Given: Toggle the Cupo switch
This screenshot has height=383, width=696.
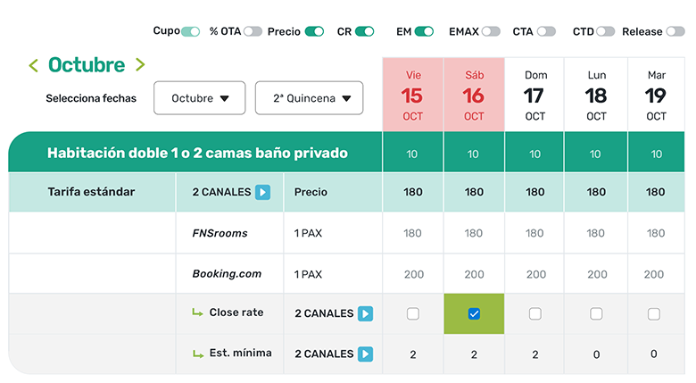Looking at the screenshot, I should tap(190, 31).
